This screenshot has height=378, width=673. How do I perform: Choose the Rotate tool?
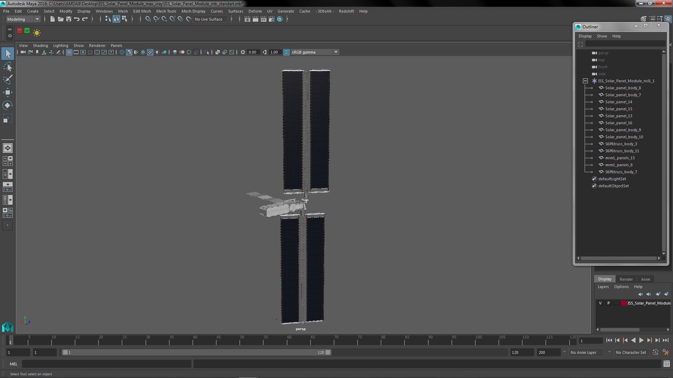coord(7,105)
